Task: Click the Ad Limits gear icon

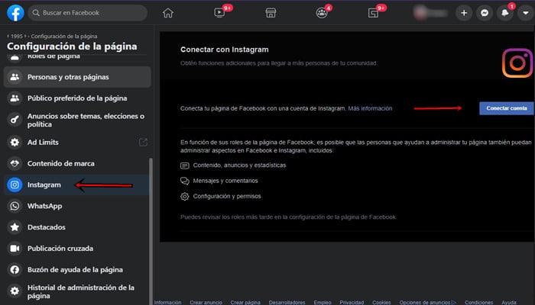Action: click(x=15, y=143)
